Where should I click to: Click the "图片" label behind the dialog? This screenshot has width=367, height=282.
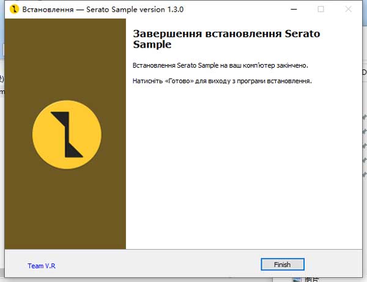[311, 280]
